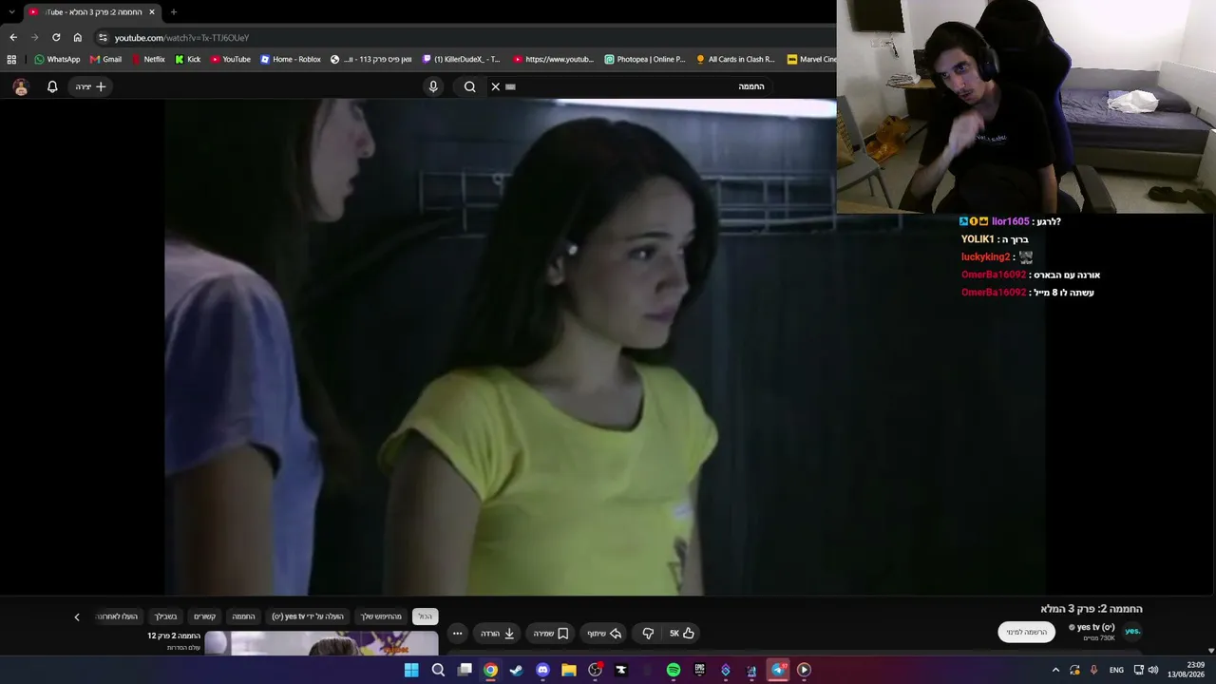Click the 'יצירה' create button
The height and width of the screenshot is (684, 1216).
coord(89,86)
